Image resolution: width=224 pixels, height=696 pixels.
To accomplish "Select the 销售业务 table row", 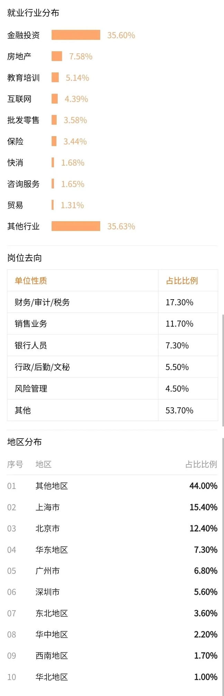I will [113, 323].
